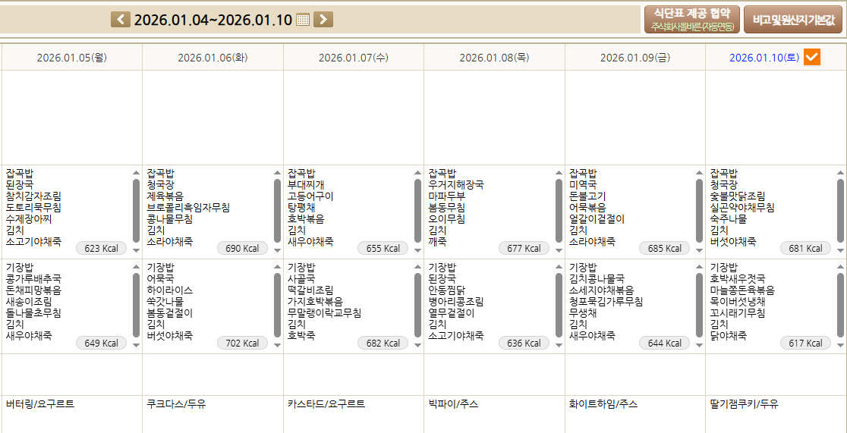The height and width of the screenshot is (433, 847).
Task: Click the date range 2026.01.04~2026.01.10 text
Action: pyautogui.click(x=213, y=20)
